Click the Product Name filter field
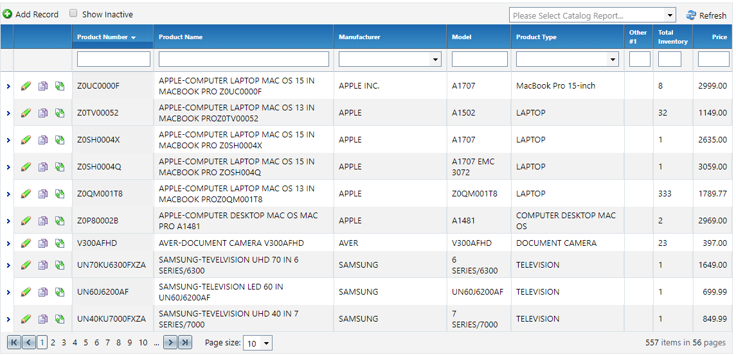Screen dimensions: 736x355 pyautogui.click(x=244, y=59)
